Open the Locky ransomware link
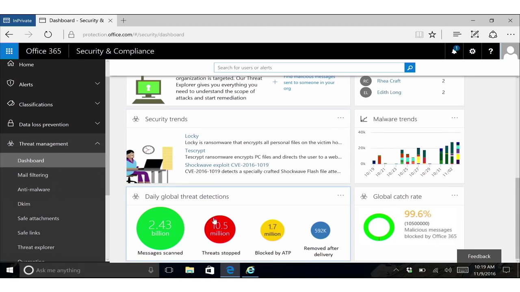520x292 pixels. point(192,136)
